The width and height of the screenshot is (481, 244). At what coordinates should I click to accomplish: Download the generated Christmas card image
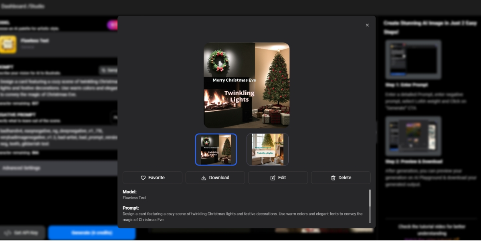pyautogui.click(x=215, y=178)
